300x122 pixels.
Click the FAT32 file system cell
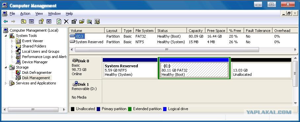coord(141,36)
